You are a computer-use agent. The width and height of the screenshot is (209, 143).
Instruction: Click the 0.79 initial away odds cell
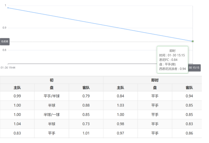coord(86,96)
